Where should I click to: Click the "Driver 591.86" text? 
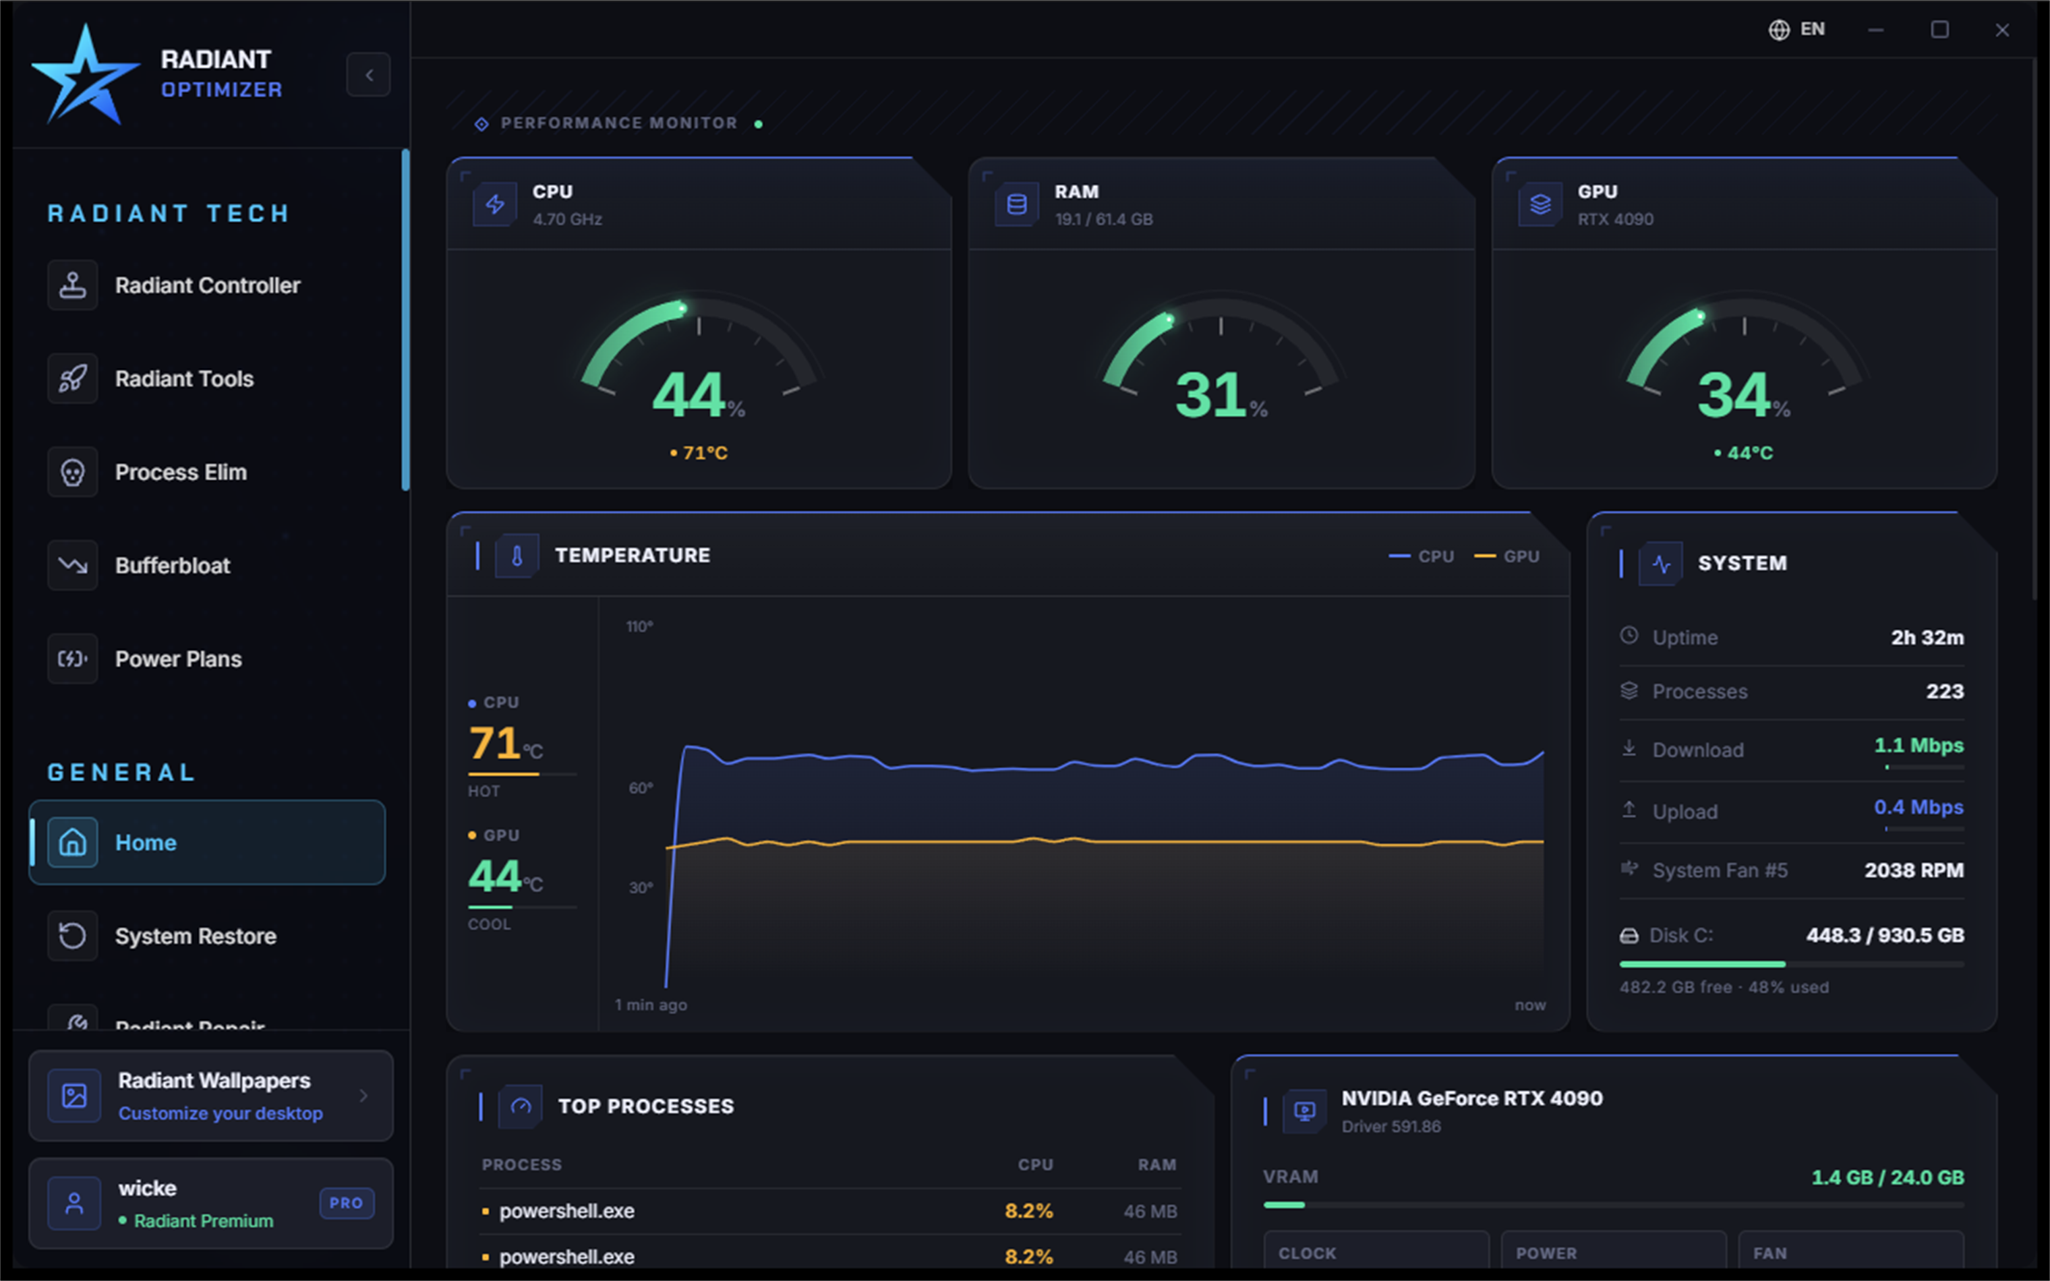coord(1391,1127)
